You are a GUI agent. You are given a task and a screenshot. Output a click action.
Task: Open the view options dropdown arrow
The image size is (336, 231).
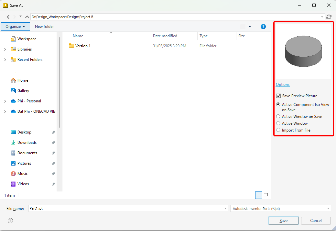250,27
